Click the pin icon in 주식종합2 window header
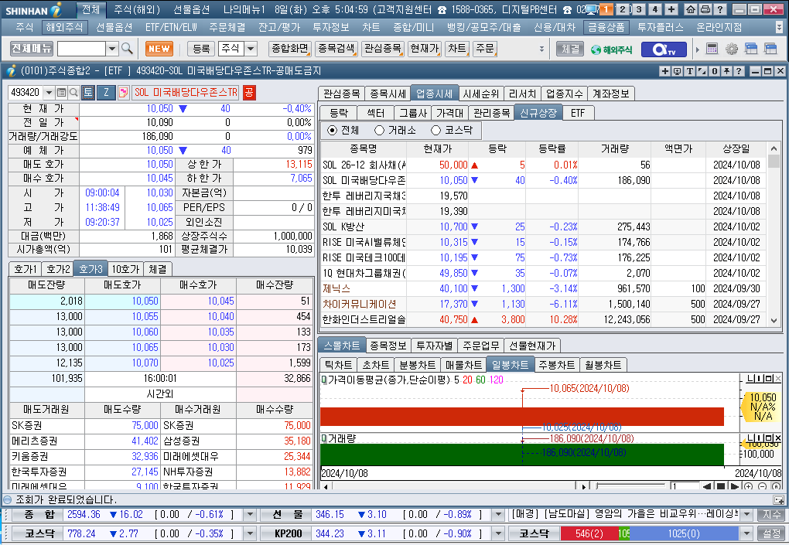The width and height of the screenshot is (789, 545). [x=726, y=71]
